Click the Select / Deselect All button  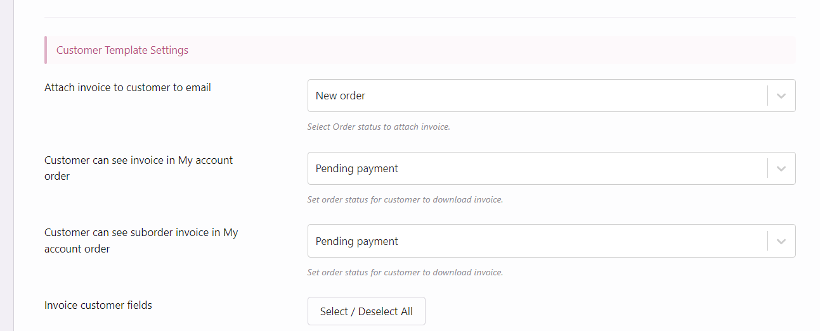point(367,311)
